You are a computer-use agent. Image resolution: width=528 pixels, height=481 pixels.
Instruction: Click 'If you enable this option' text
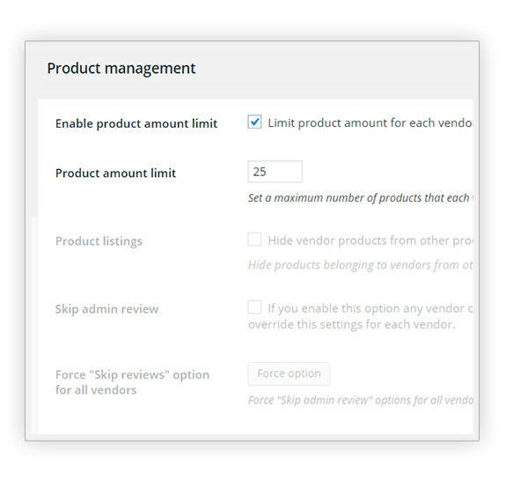point(370,308)
